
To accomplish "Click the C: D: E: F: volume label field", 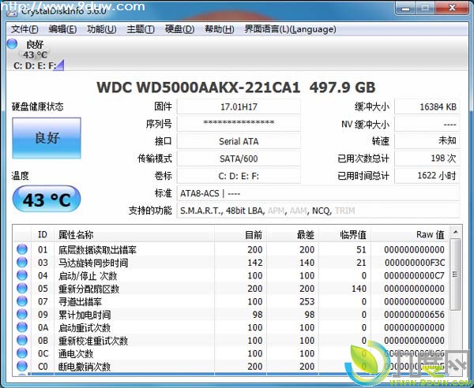I will click(239, 176).
